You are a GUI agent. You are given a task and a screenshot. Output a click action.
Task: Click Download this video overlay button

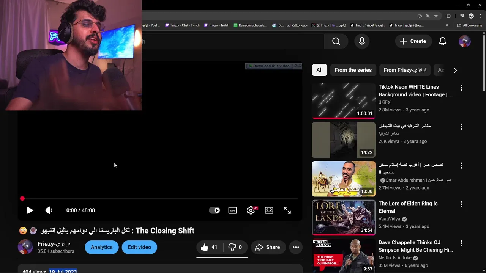269,66
